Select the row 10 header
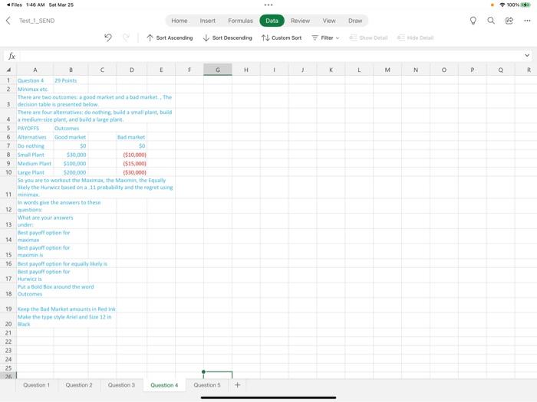 coord(8,172)
